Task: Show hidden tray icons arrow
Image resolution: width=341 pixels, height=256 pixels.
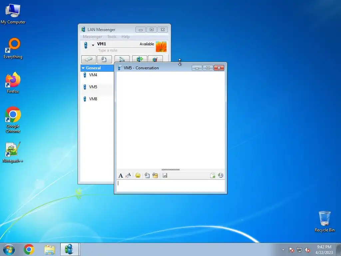Action: [x=283, y=250]
